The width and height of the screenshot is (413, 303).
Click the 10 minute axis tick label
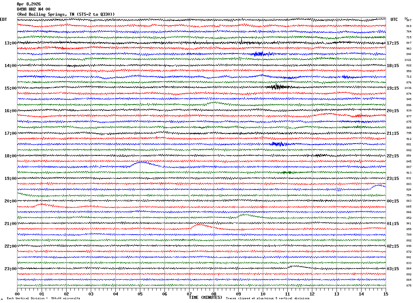[263, 294]
